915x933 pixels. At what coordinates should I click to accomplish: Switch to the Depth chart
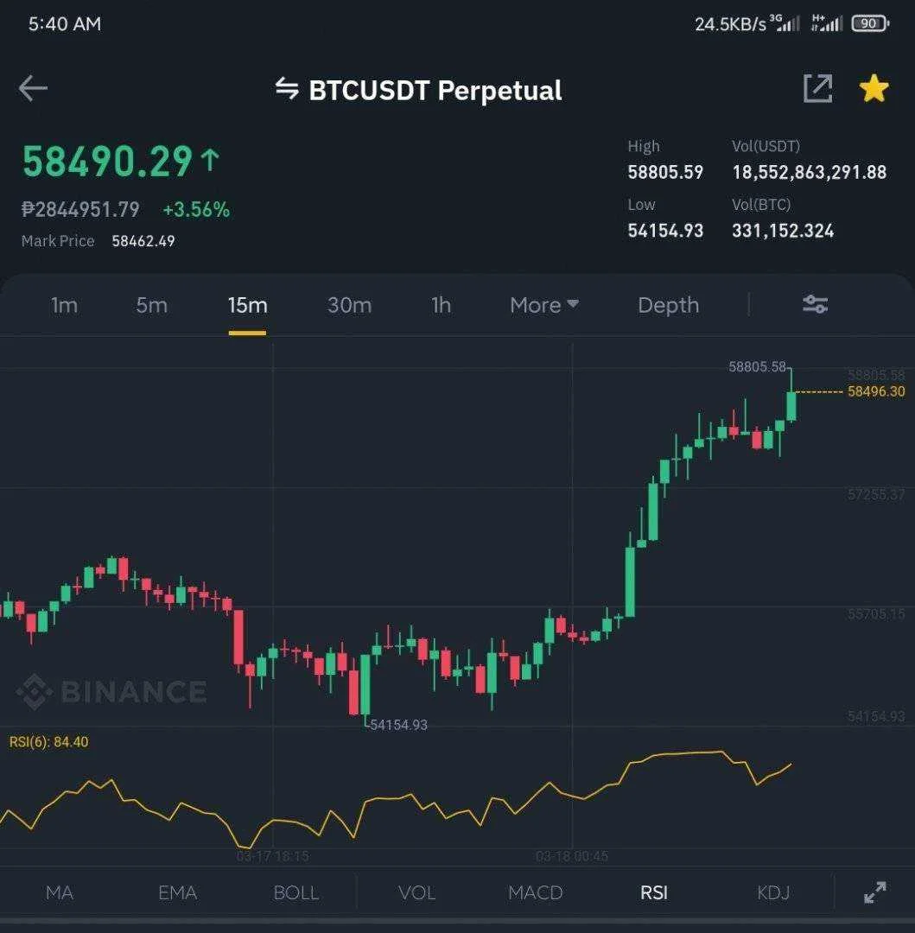coord(668,305)
